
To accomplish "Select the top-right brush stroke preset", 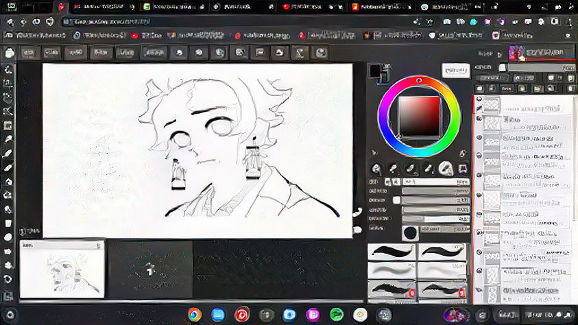I will [x=442, y=252].
